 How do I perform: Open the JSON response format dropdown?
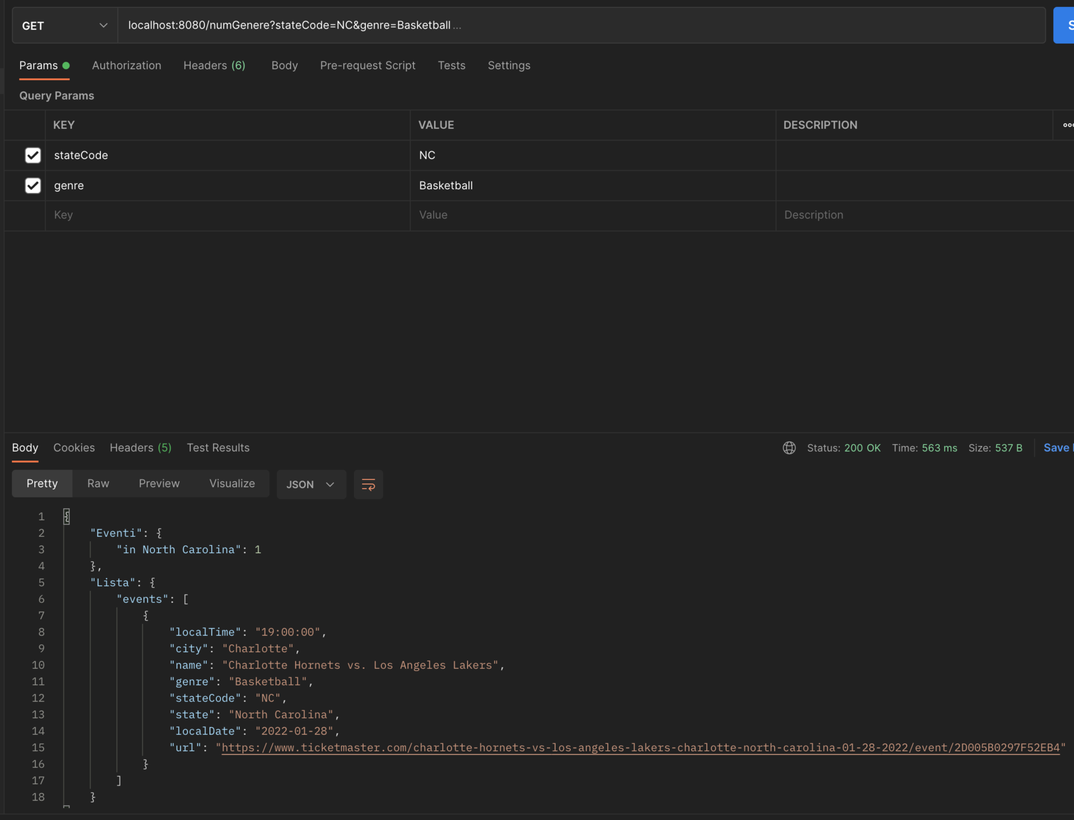pos(311,484)
